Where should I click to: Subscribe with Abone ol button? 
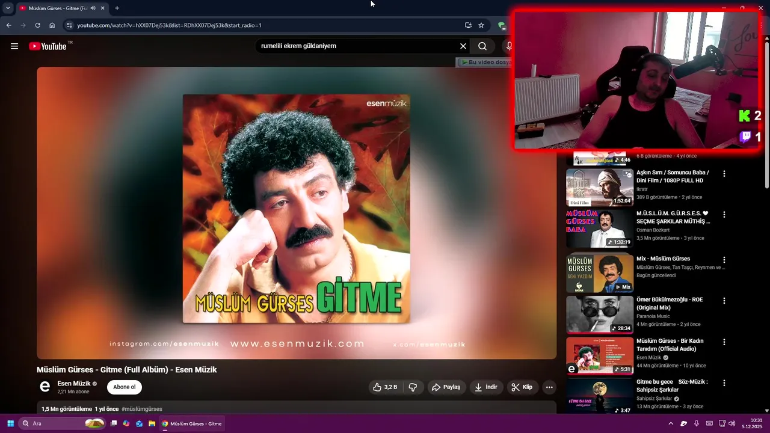tap(125, 387)
